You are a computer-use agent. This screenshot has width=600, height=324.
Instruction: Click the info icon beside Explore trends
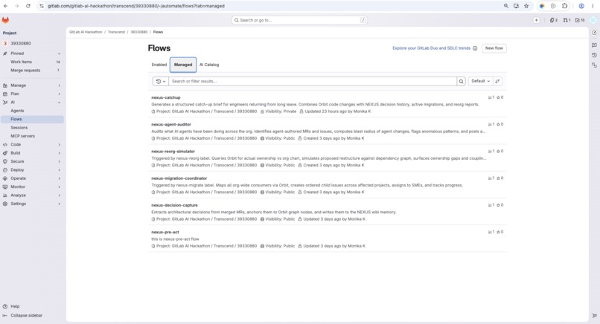point(475,48)
